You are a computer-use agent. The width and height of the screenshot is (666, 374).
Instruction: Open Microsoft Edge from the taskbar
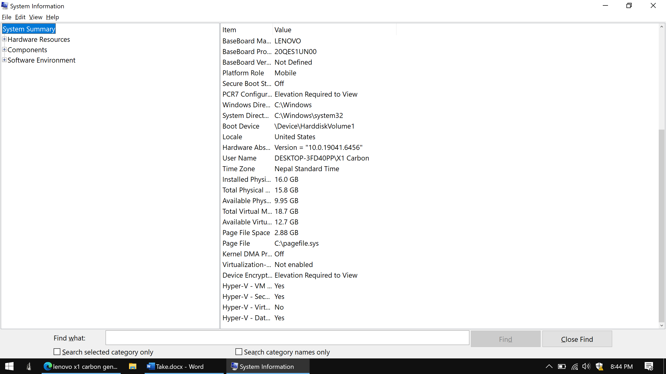81,366
